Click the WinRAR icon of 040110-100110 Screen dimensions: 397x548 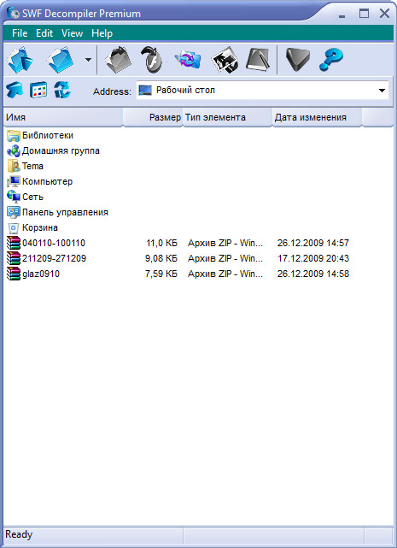pos(14,243)
